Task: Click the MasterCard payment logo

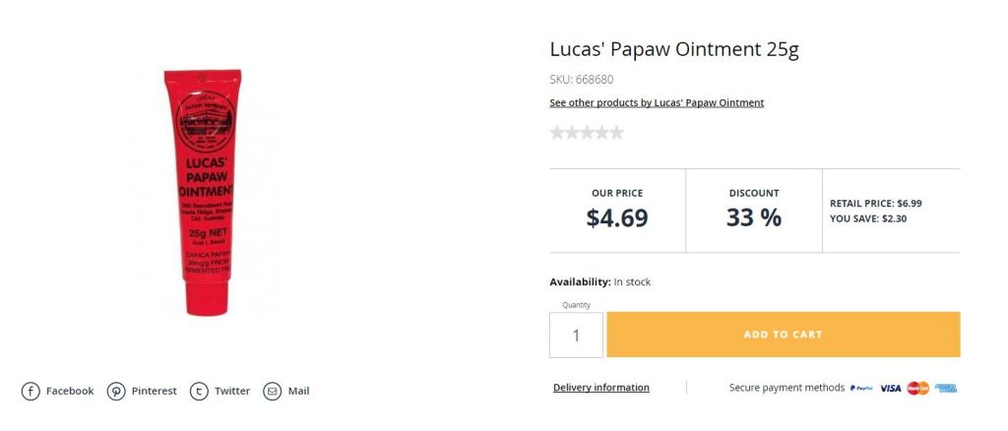Action: point(918,388)
